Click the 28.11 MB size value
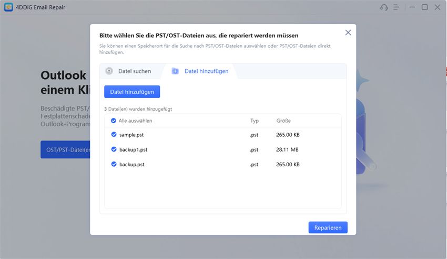Image resolution: width=447 pixels, height=259 pixels. pos(287,149)
